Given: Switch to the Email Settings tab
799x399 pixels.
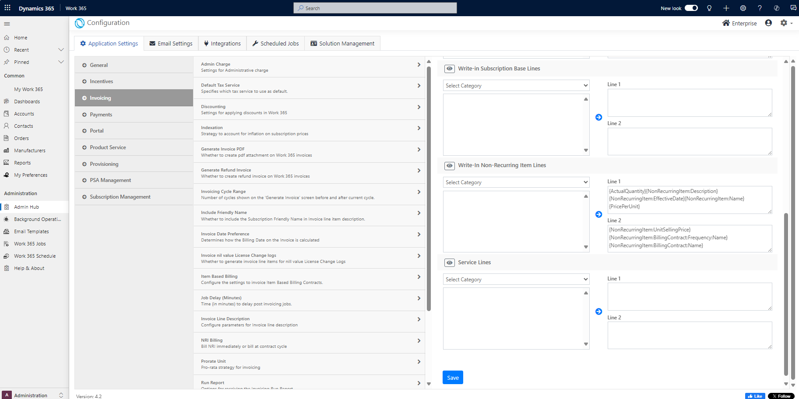Looking at the screenshot, I should [171, 43].
